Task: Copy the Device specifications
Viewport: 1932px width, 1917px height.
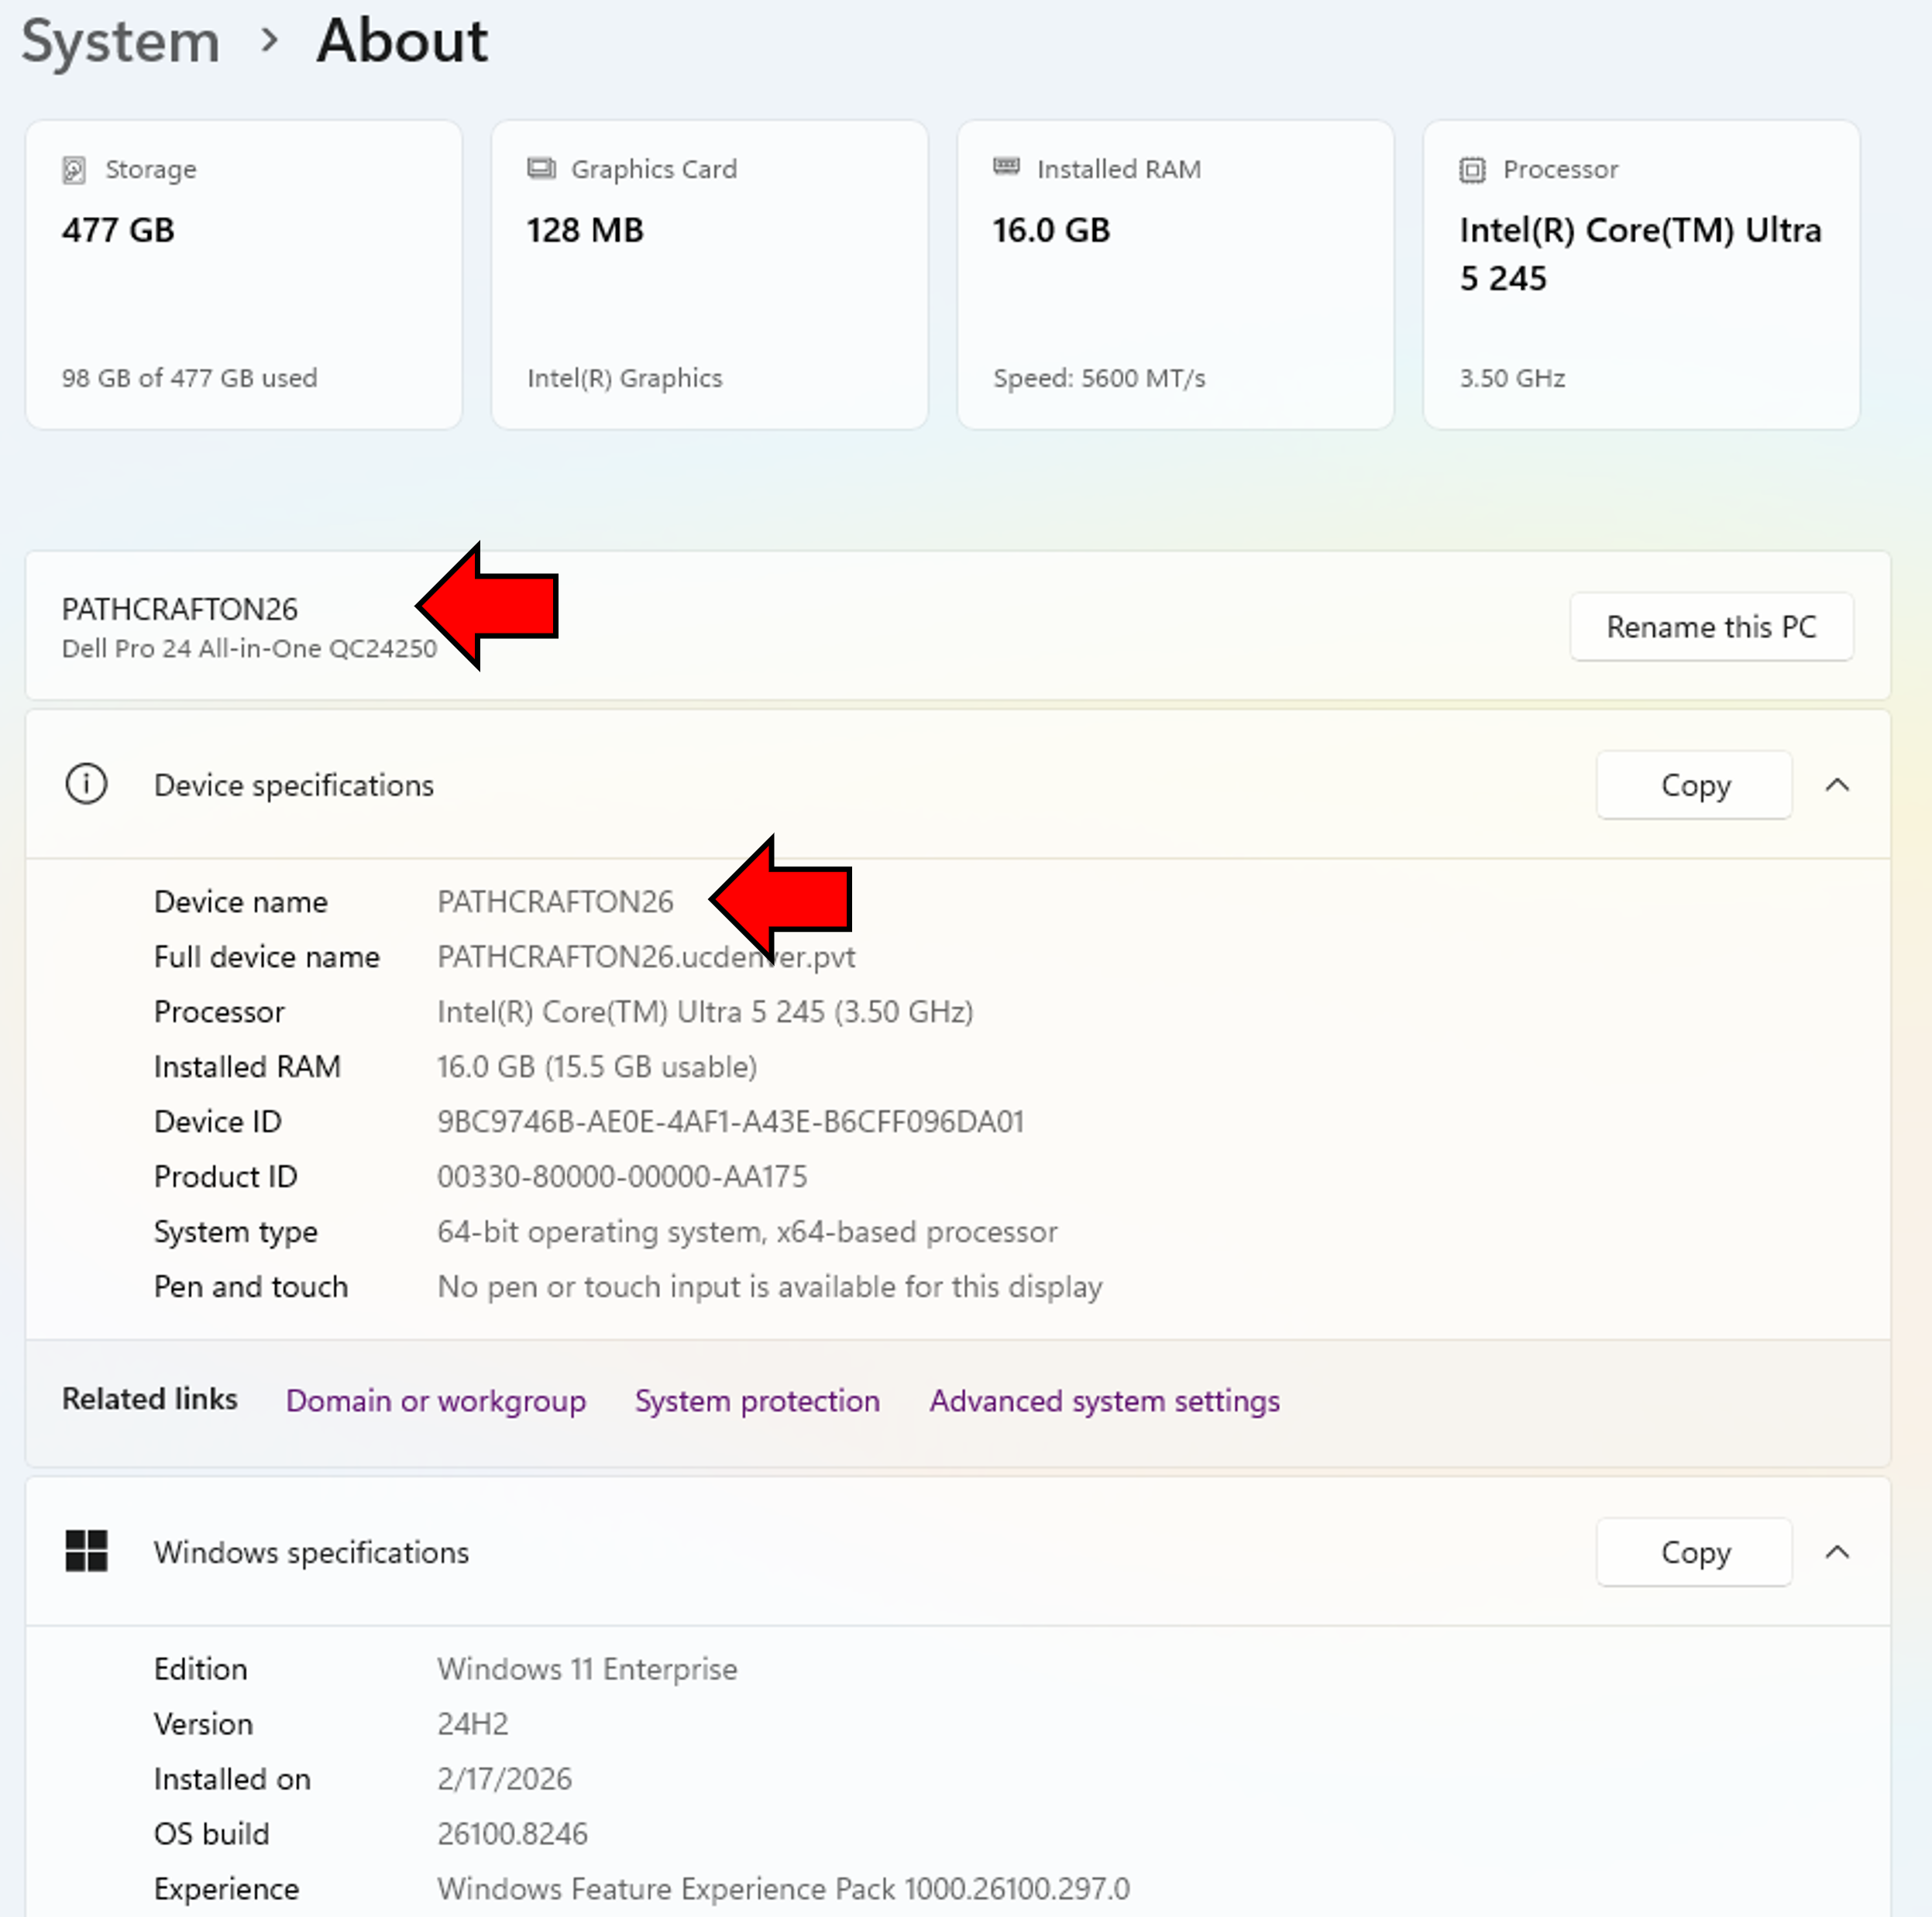Action: (1694, 785)
